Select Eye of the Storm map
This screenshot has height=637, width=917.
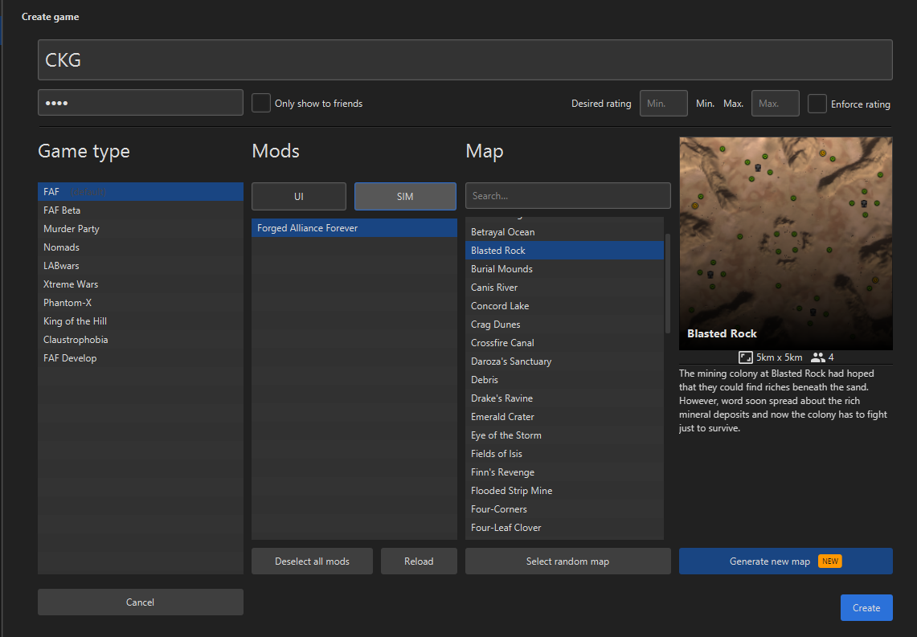pos(564,435)
